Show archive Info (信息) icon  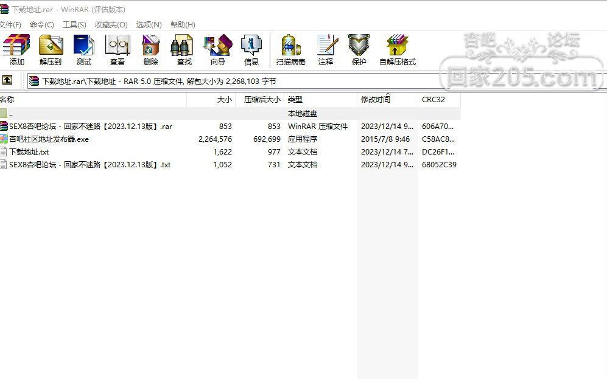click(251, 45)
